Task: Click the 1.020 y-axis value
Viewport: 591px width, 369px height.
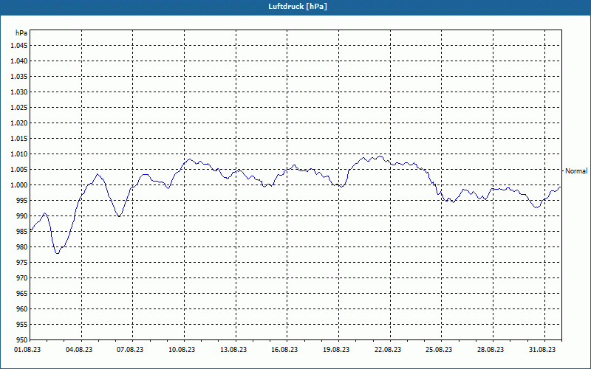Action: pyautogui.click(x=19, y=123)
